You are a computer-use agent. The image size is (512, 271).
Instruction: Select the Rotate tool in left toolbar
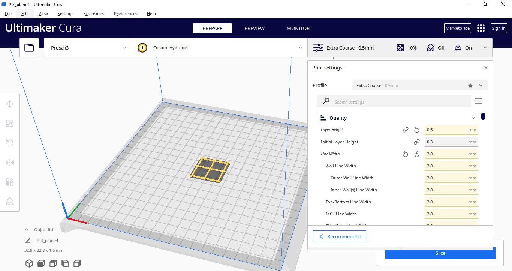(x=10, y=143)
